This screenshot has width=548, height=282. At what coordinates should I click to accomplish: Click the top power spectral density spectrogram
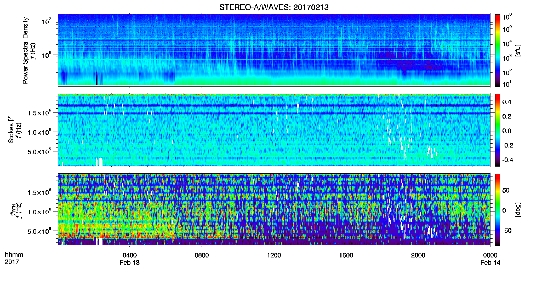274,50
